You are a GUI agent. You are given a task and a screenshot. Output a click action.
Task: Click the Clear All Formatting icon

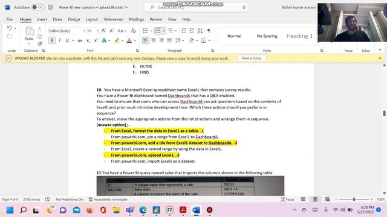click(x=133, y=31)
